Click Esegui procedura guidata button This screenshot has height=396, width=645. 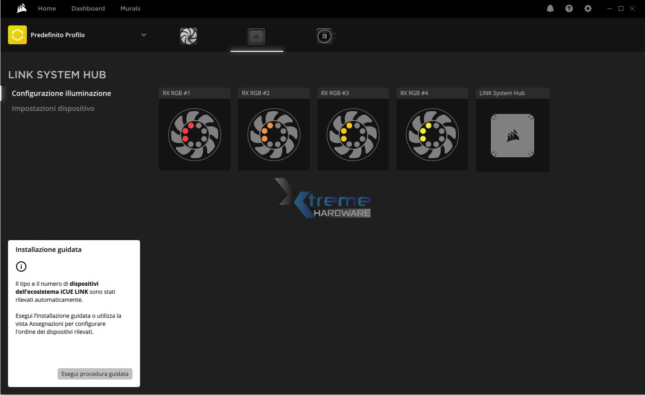pos(95,374)
